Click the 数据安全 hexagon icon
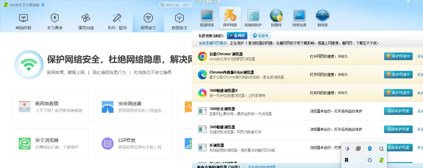423x168 pixels. (x=179, y=18)
